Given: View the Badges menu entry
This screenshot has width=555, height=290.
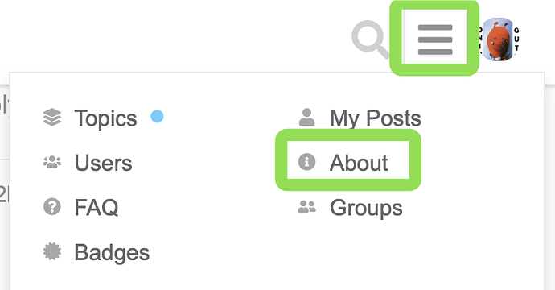Looking at the screenshot, I should (112, 253).
